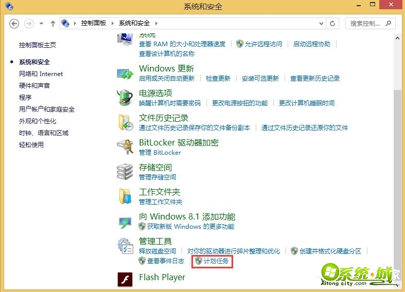Refresh the control panel view
The image size is (405, 292).
point(332,24)
